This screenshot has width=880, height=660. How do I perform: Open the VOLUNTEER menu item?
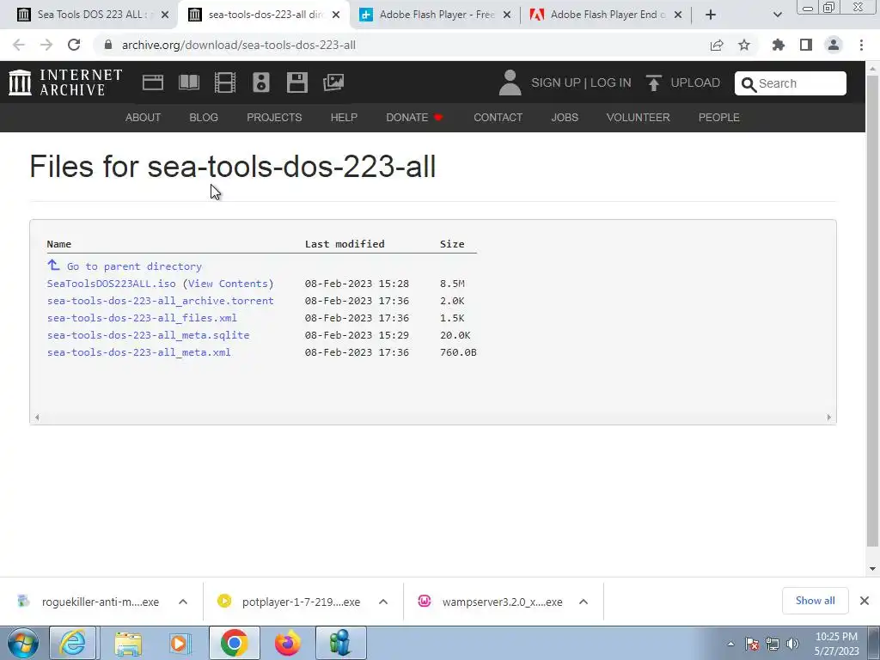tap(639, 117)
